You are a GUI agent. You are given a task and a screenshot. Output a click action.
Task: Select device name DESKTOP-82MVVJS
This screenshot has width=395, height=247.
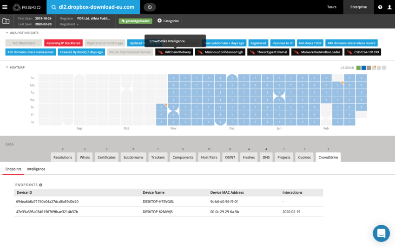click(x=158, y=212)
